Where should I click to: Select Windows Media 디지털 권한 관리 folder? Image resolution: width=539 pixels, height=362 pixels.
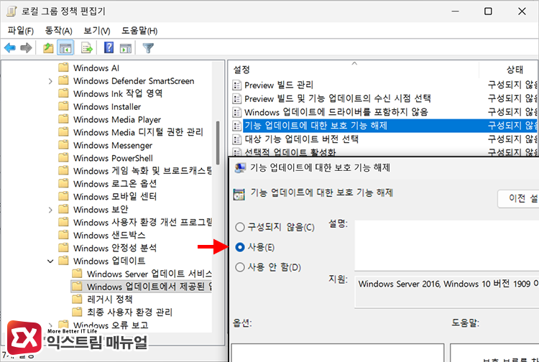pyautogui.click(x=138, y=132)
